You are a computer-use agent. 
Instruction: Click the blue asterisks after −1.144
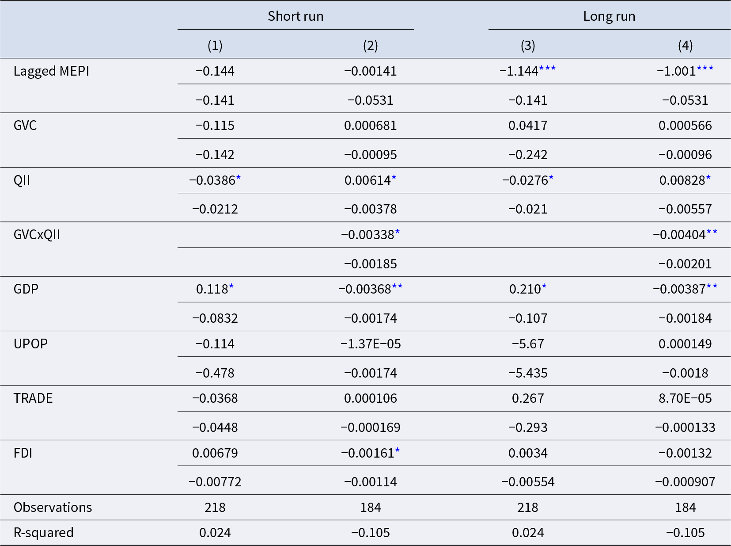[x=547, y=69]
